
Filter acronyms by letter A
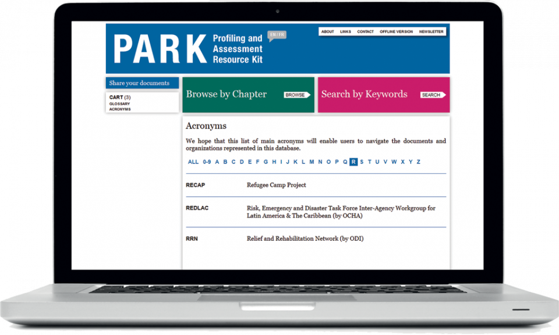point(217,162)
